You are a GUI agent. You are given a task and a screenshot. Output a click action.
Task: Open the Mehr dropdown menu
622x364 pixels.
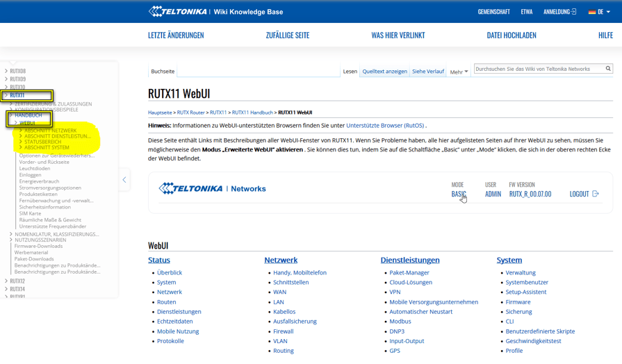click(459, 72)
